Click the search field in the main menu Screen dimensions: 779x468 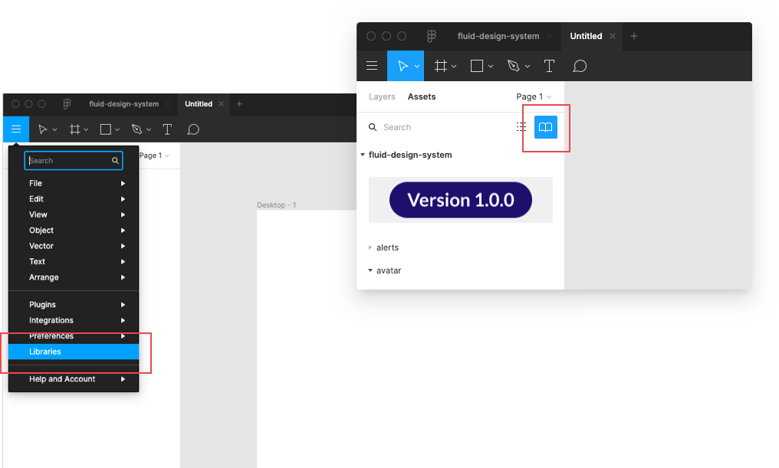pos(67,161)
